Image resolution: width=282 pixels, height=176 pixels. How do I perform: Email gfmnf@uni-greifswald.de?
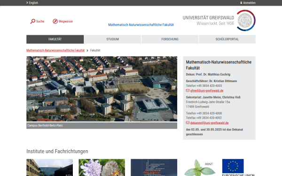pos(207,91)
